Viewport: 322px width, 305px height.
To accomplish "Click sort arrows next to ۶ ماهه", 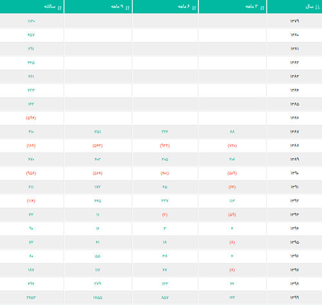I will 194,8.
